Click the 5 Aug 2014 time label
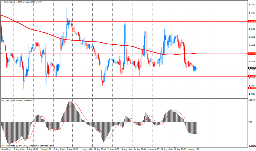Image resolution: width=256 pixels, height=151 pixels. click(5, 149)
